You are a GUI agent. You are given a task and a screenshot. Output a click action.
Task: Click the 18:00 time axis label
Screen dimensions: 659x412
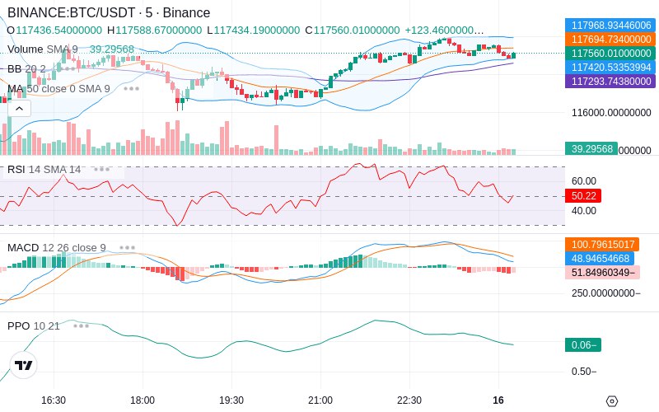[143, 400]
